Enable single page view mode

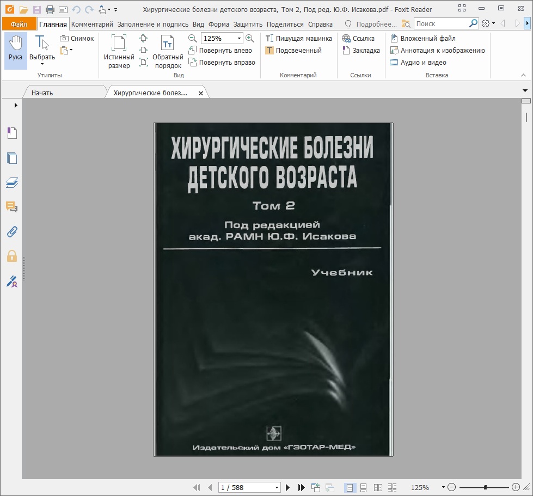350,487
